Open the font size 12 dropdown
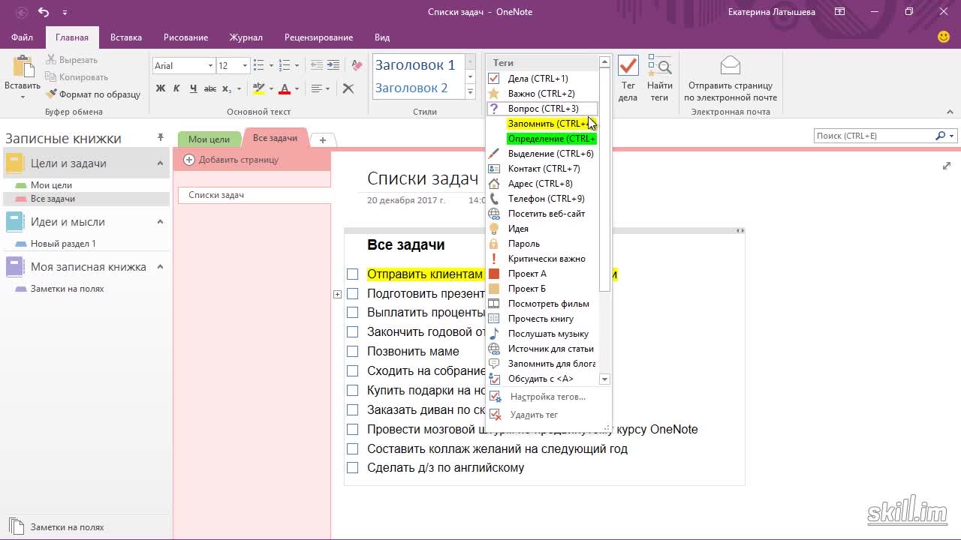 pos(245,66)
